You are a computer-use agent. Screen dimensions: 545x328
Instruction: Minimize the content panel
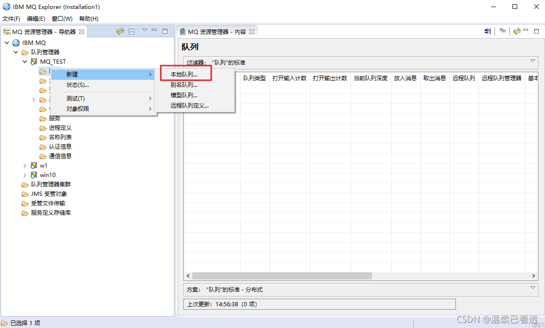pos(526,30)
